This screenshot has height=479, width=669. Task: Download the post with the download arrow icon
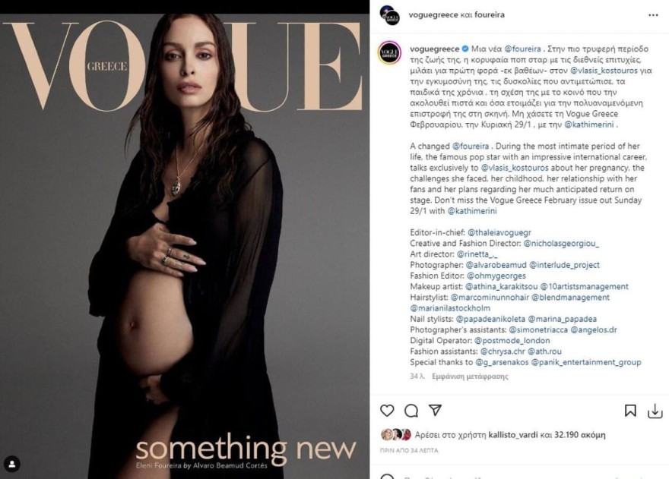tap(655, 411)
